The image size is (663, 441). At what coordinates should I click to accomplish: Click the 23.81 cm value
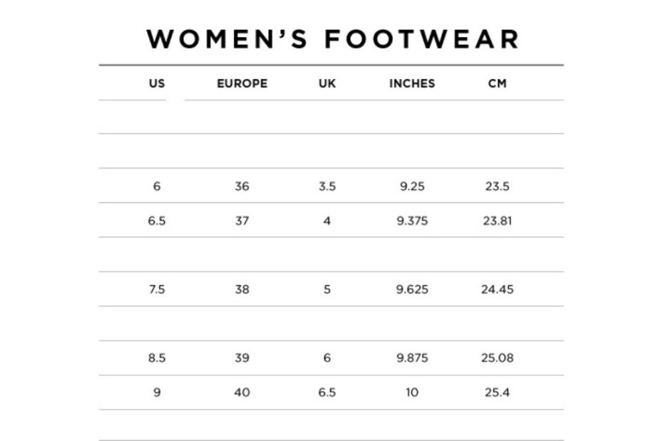[498, 221]
